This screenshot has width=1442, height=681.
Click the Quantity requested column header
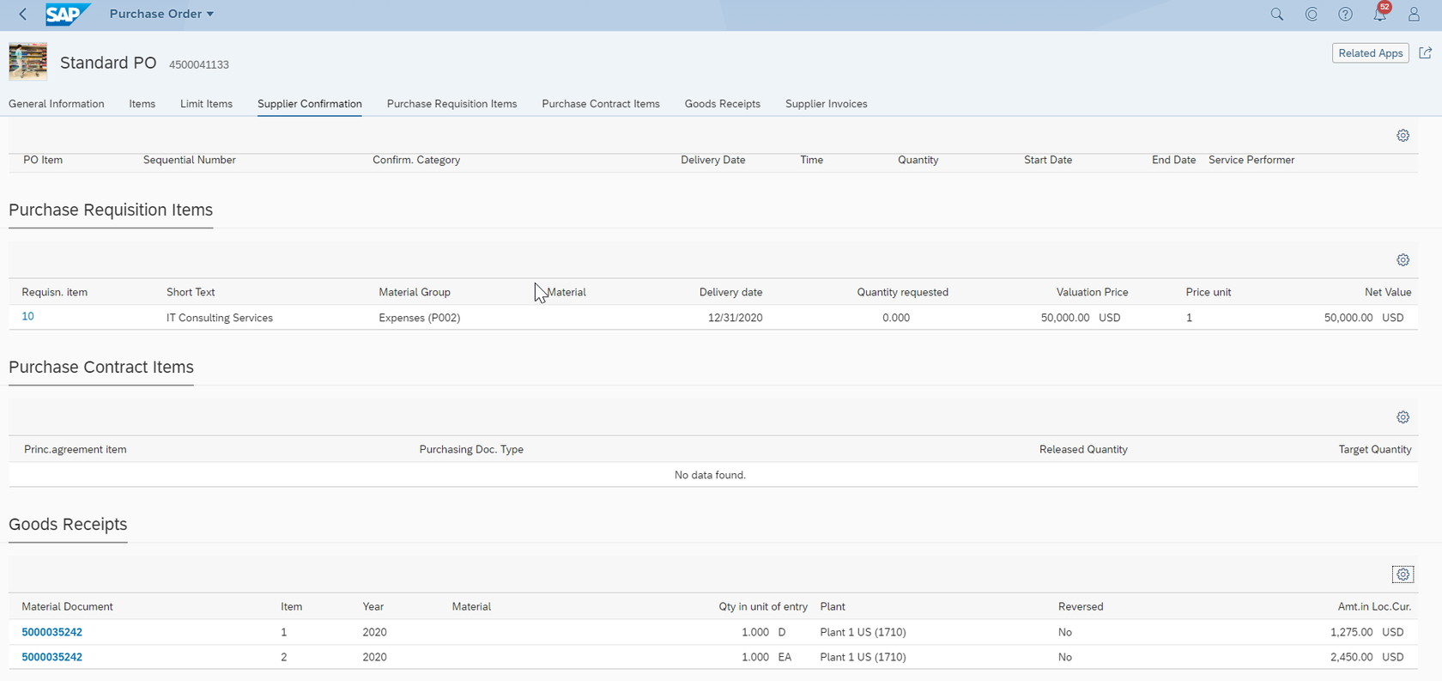point(903,292)
